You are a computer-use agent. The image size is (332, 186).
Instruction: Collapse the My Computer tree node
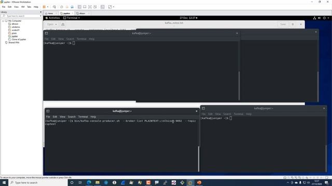(3, 21)
